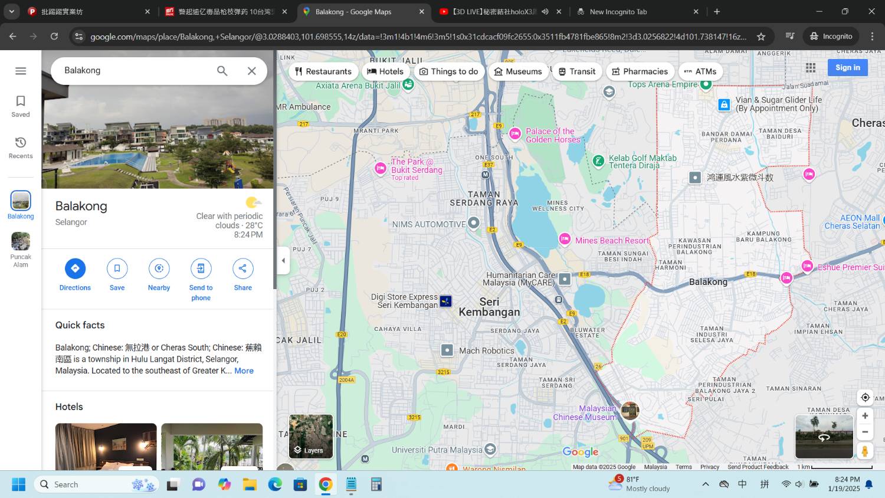The height and width of the screenshot is (498, 885).
Task: Collapse the side panel arrow
Action: 283,260
